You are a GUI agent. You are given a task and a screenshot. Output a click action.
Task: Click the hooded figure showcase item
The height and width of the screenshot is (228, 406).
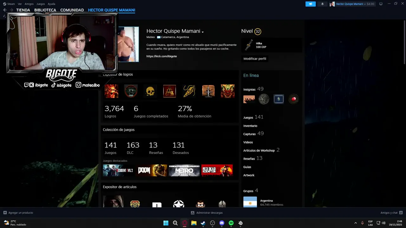tap(113, 201)
